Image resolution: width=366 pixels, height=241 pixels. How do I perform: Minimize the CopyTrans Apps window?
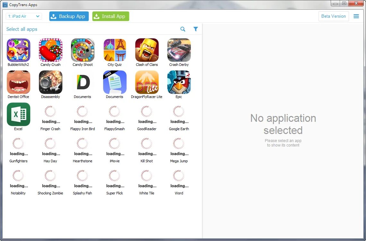tap(335, 3)
